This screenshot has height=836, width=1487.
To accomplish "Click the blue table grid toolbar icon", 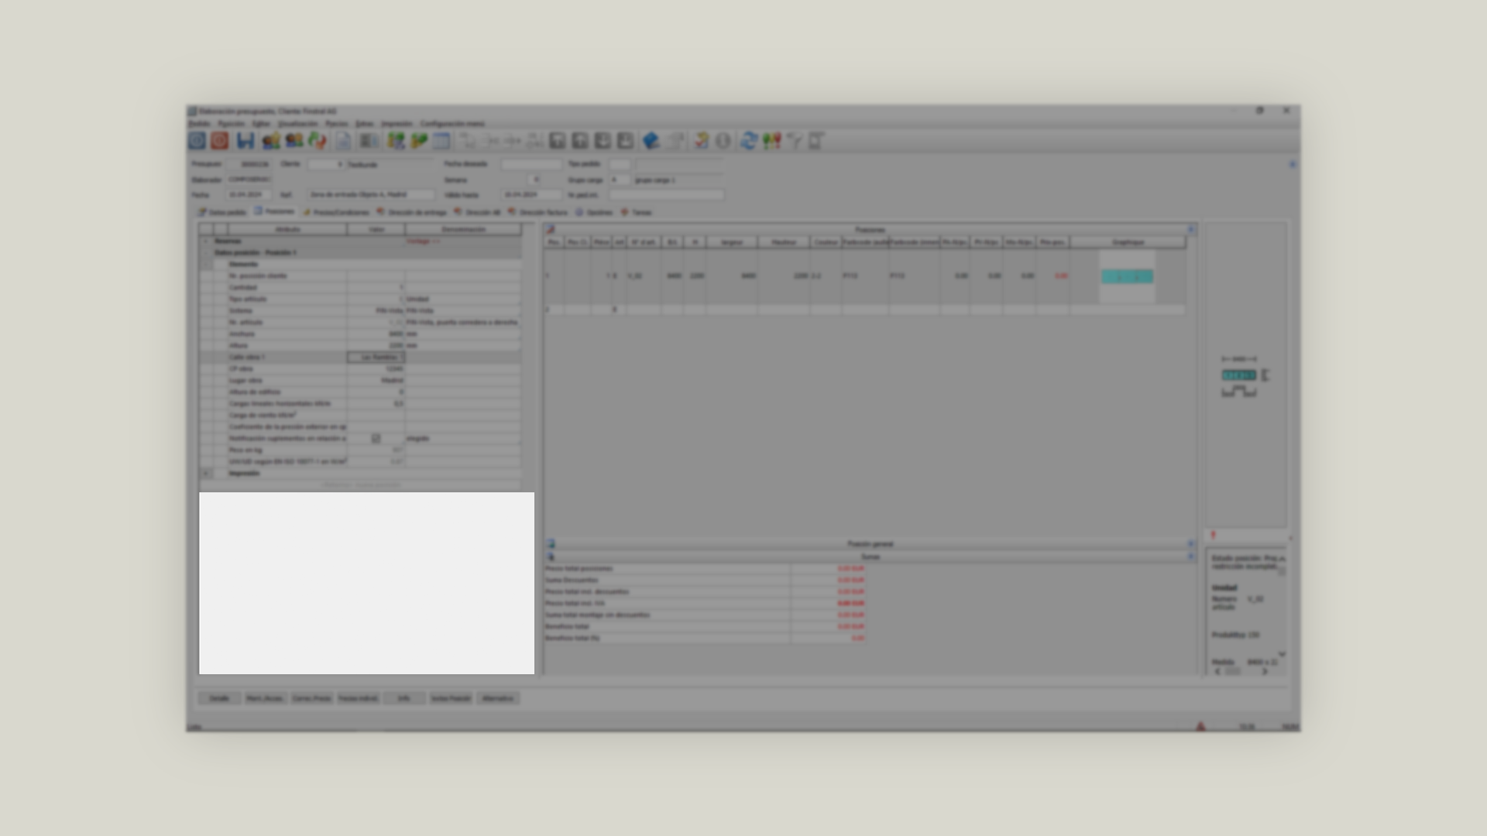I will pyautogui.click(x=441, y=141).
